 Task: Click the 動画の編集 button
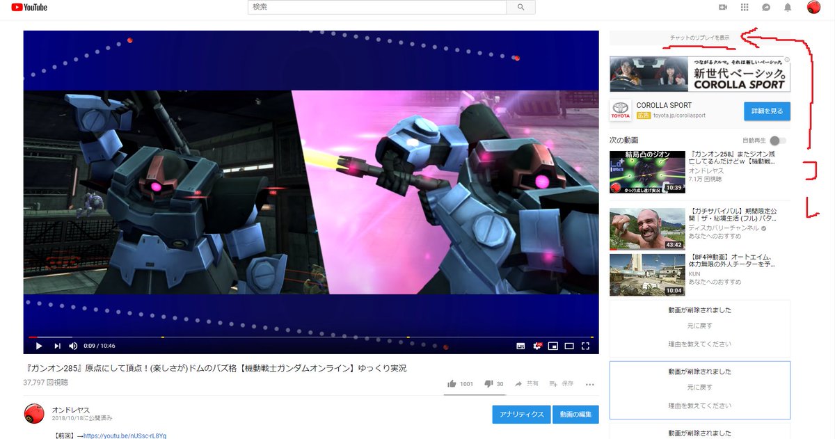point(575,414)
